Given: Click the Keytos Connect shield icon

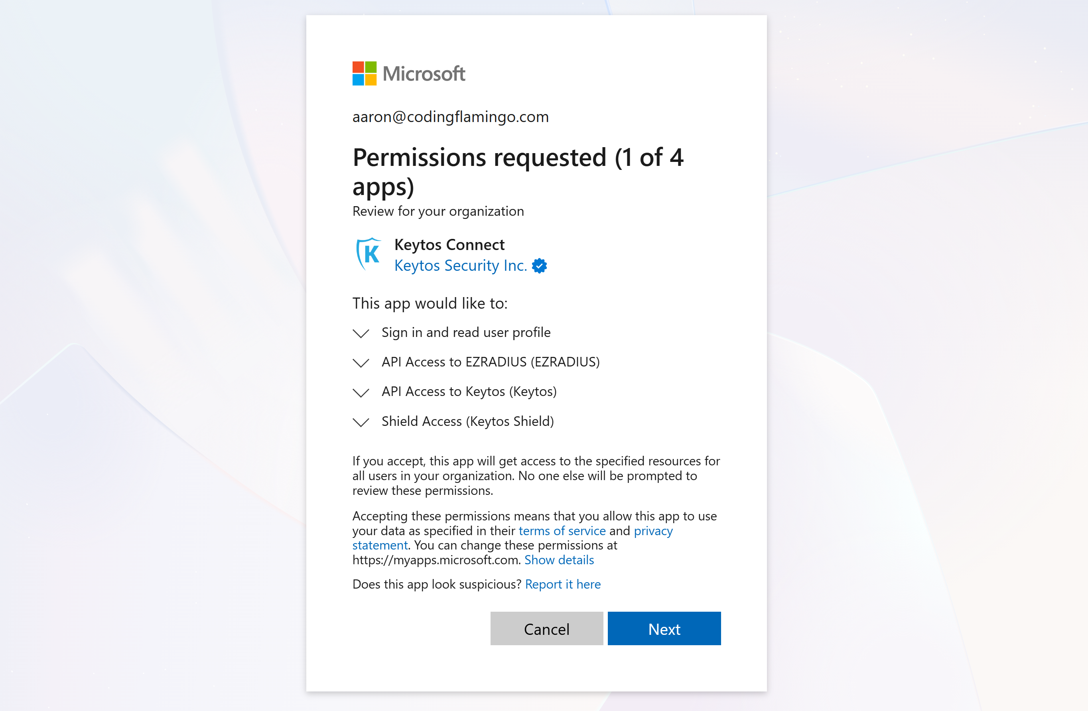Looking at the screenshot, I should coord(369,254).
